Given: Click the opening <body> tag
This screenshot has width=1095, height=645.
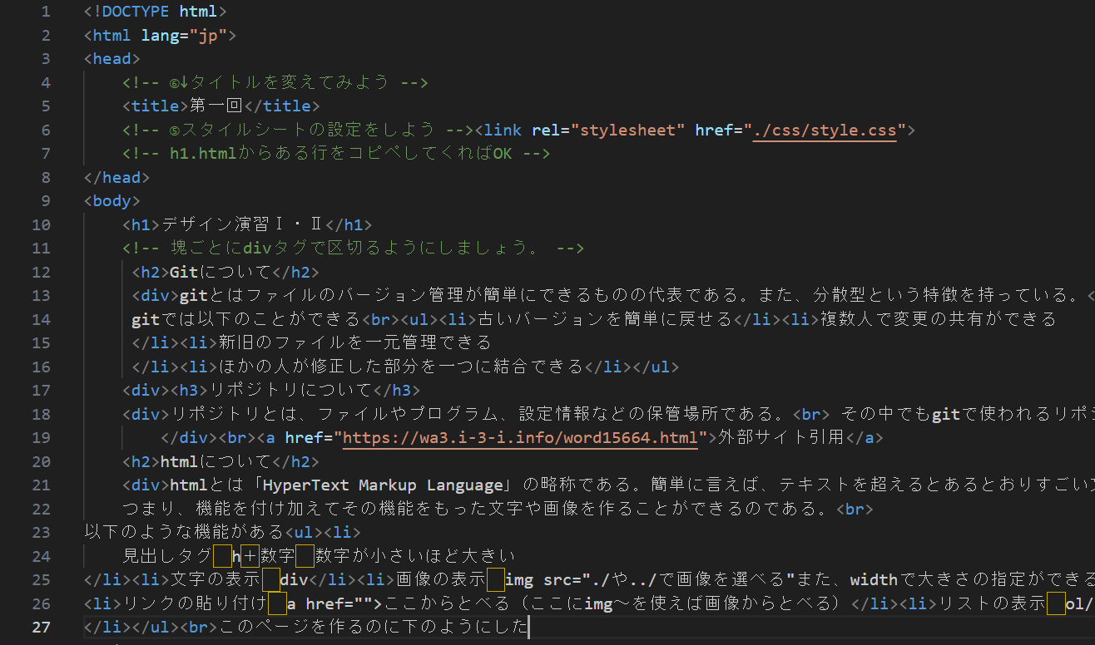Looking at the screenshot, I should [x=112, y=200].
